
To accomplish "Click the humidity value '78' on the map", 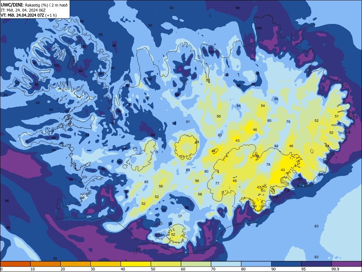I will tap(268, 164).
